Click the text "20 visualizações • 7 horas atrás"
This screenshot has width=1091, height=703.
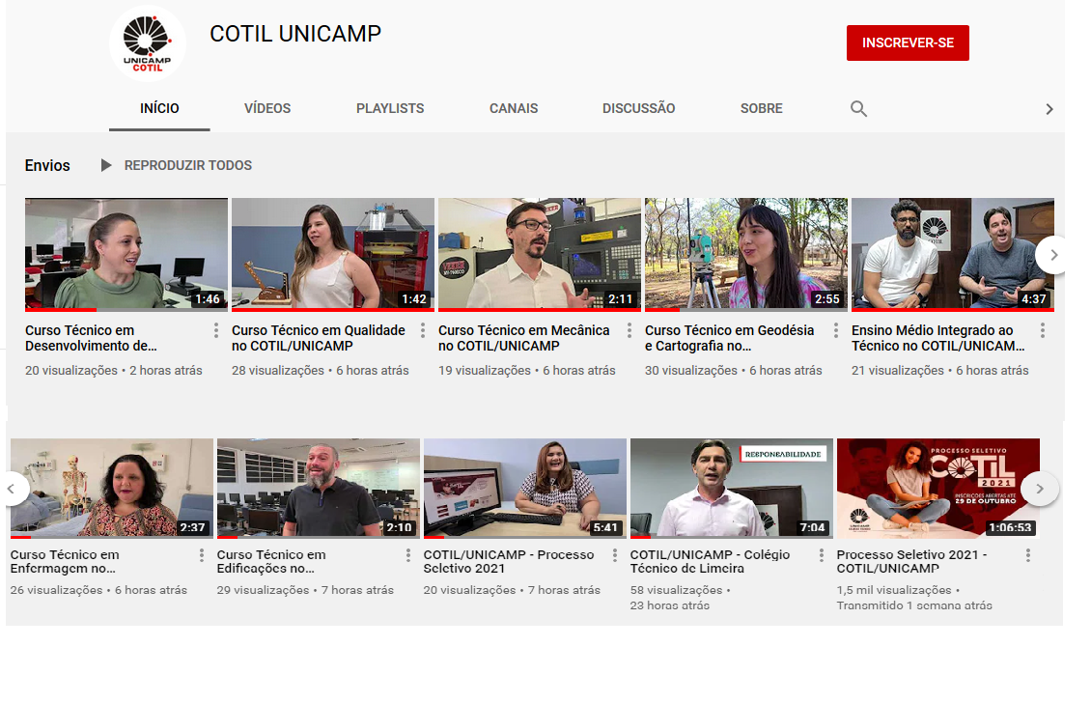click(x=512, y=590)
